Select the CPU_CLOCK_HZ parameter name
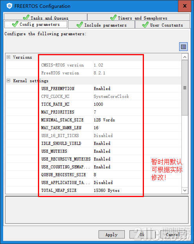 tap(55, 96)
